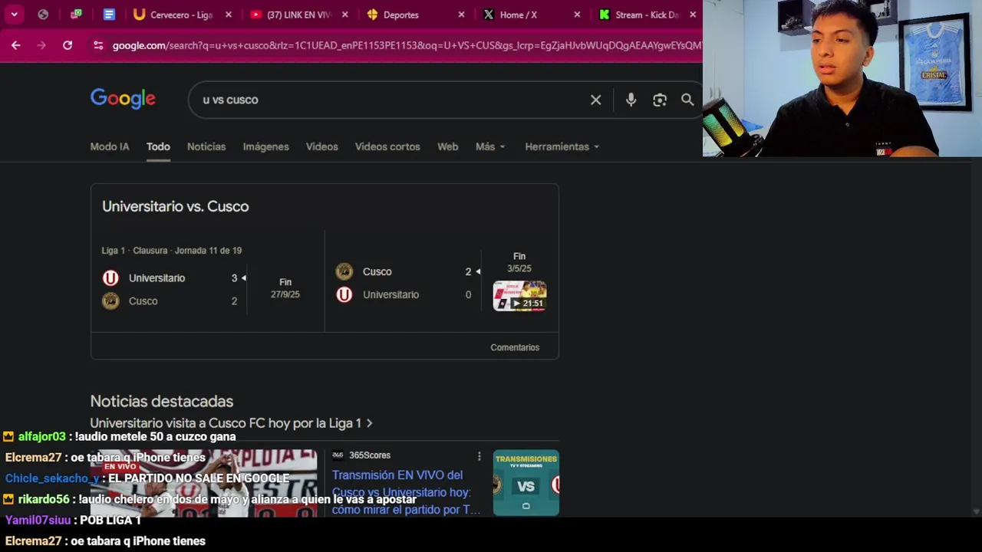Close the Deportes tab
Image resolution: width=982 pixels, height=552 pixels.
pos(461,15)
